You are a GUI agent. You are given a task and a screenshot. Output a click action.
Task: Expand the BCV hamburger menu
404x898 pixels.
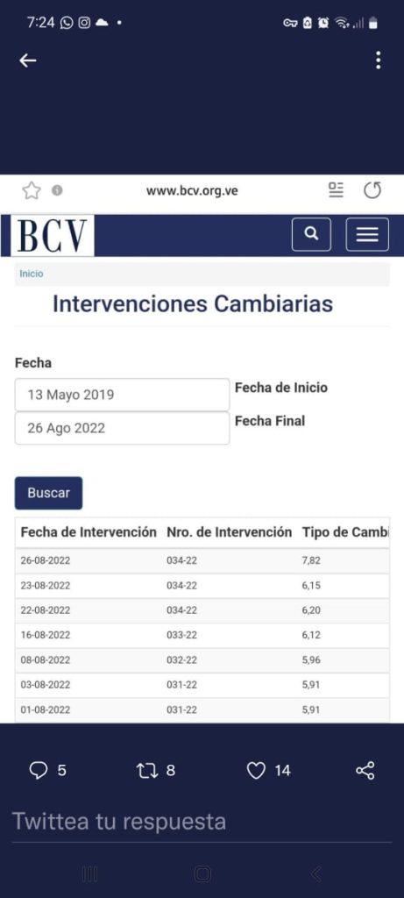367,234
